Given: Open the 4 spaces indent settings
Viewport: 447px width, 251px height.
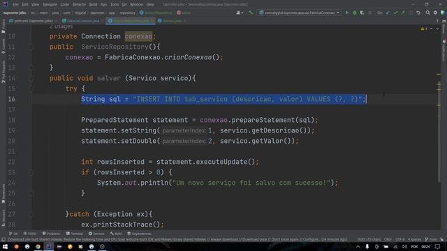Looking at the screenshot, I should pyautogui.click(x=414, y=239).
